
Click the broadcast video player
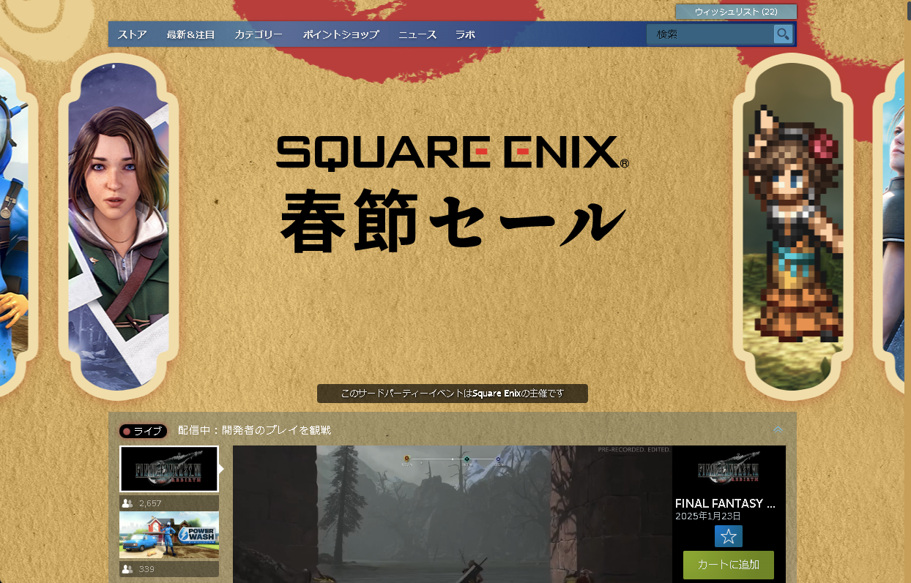pos(452,514)
